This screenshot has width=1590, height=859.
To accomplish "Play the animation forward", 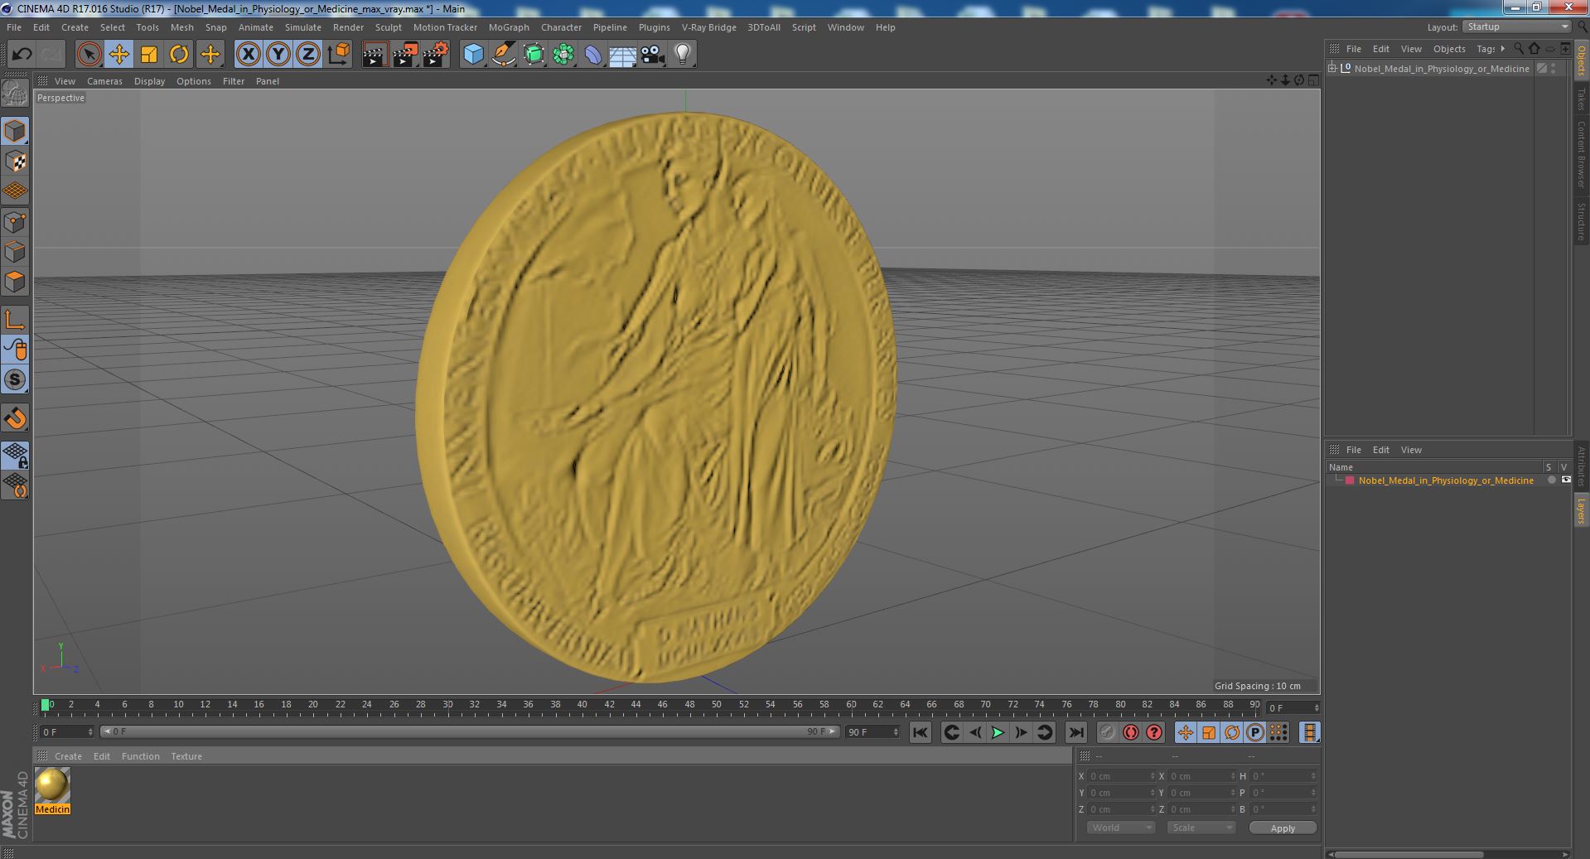I will (x=998, y=732).
